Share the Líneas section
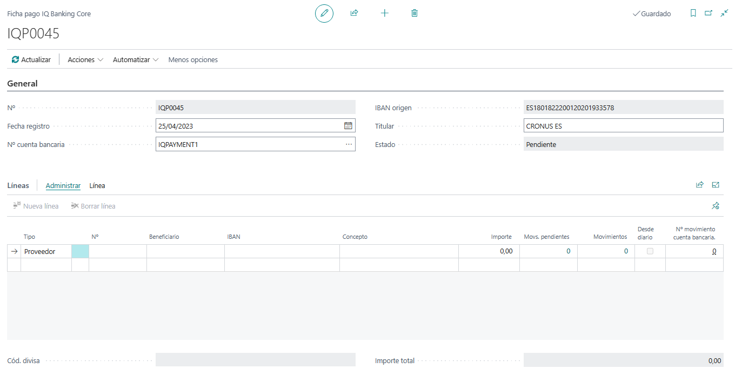This screenshot has width=735, height=375. click(700, 185)
